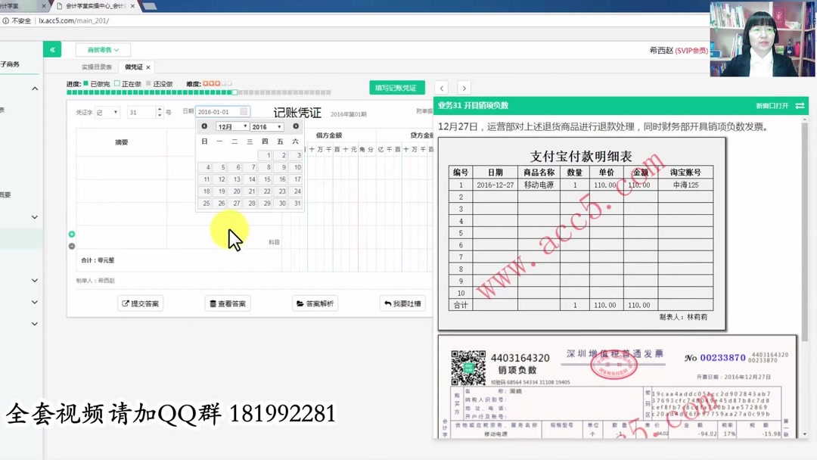The height and width of the screenshot is (460, 817).
Task: Click the white segment in the progress bar
Action: pyautogui.click(x=235, y=92)
